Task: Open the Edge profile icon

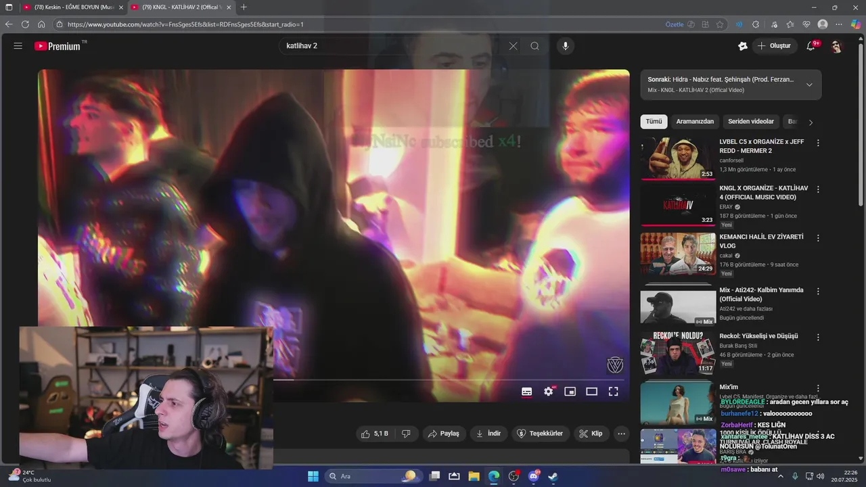Action: [823, 24]
